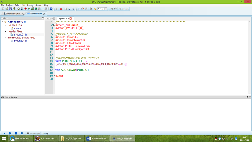Open the Source Code toolbar icon
Screen dimensions: 252x142
43,9
